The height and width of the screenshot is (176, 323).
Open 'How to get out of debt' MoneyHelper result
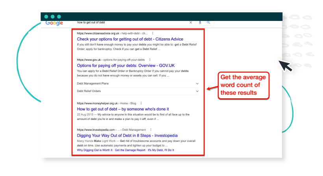pos(123,109)
